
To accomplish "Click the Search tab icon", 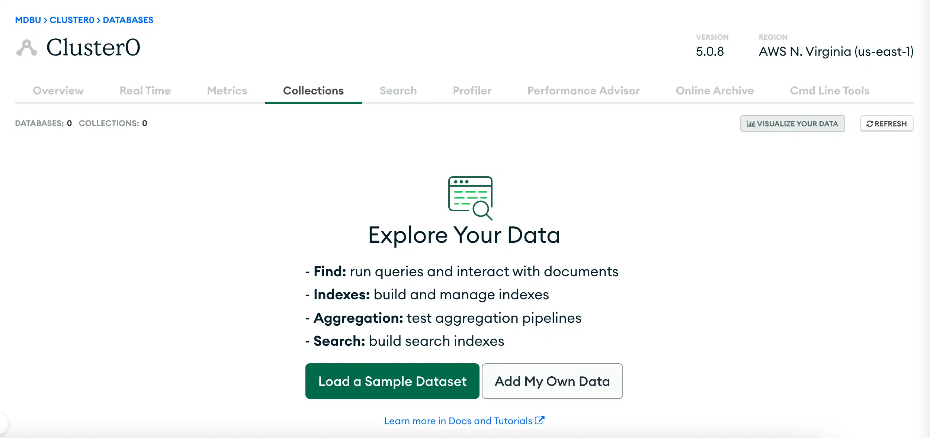I will point(398,90).
